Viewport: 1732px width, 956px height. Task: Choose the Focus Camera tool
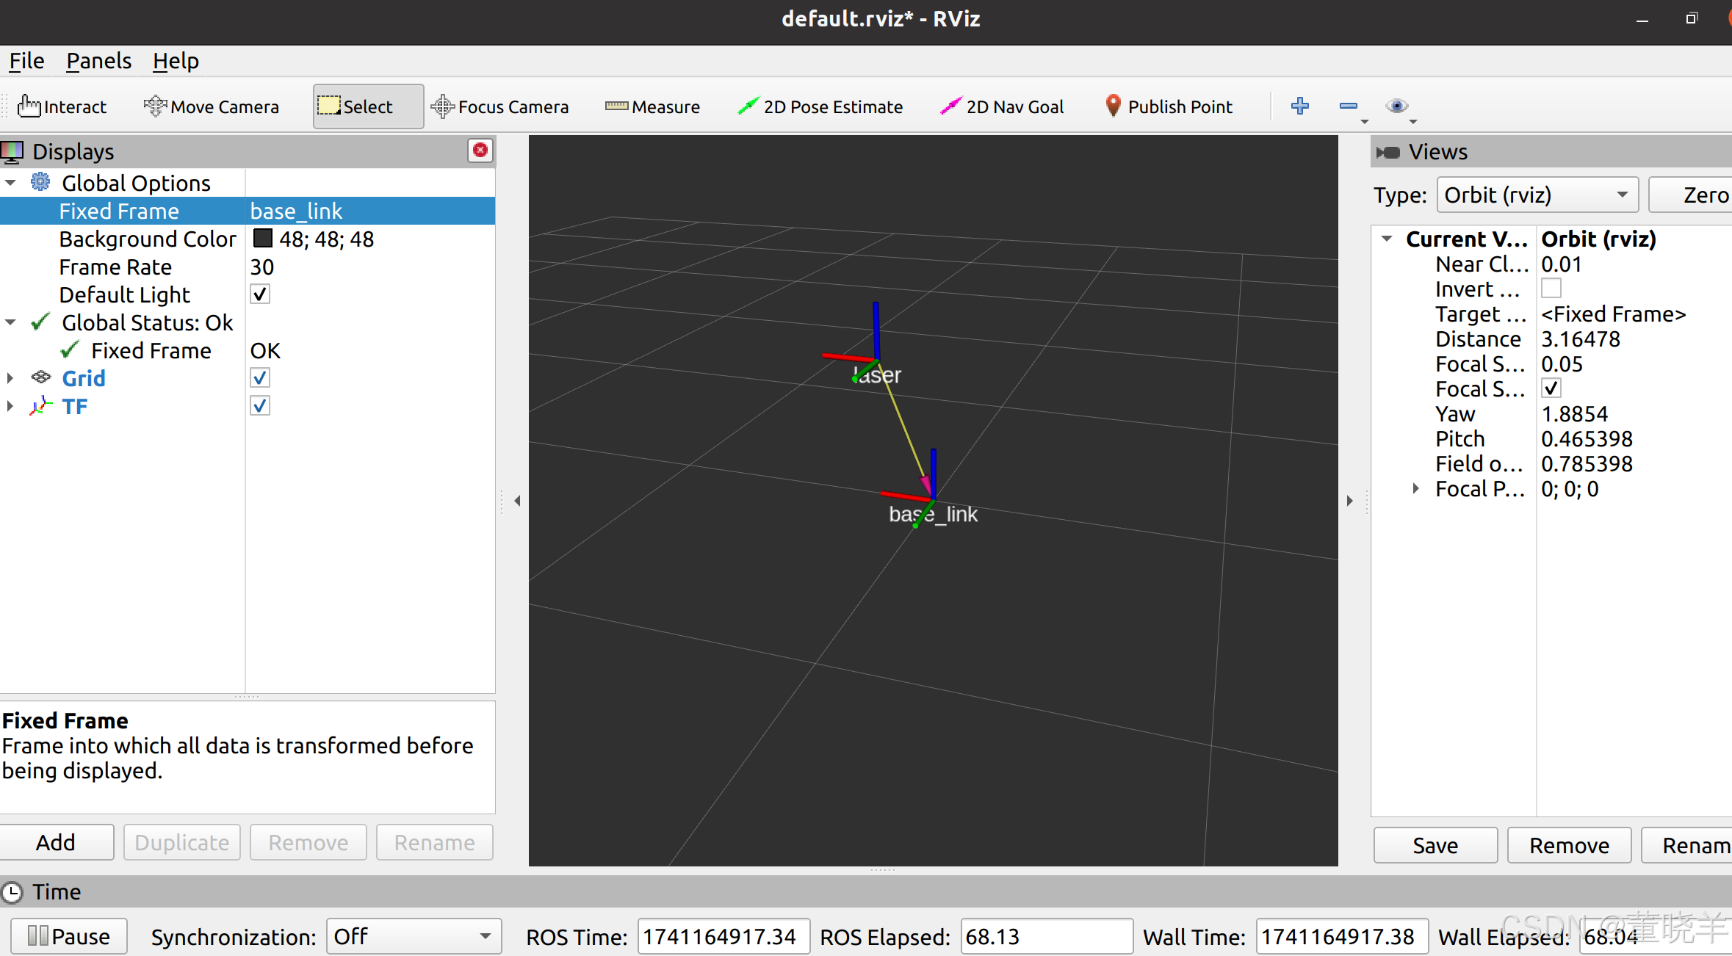[500, 106]
